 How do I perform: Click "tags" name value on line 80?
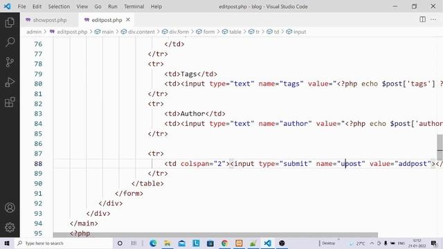coord(291,84)
